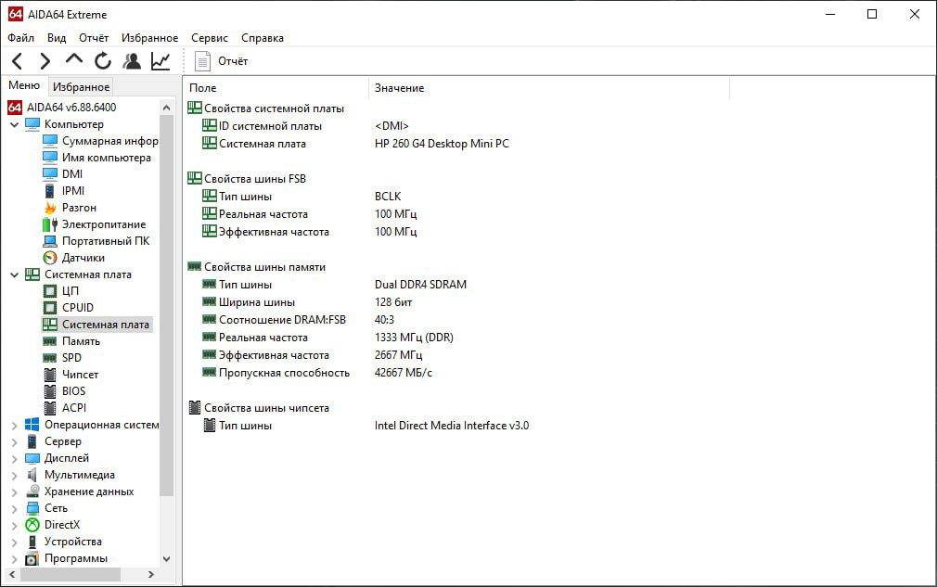Screen dimensions: 937x587
Task: Select the HP 260 G4 Desktop Mini PC value
Action: pyautogui.click(x=442, y=144)
